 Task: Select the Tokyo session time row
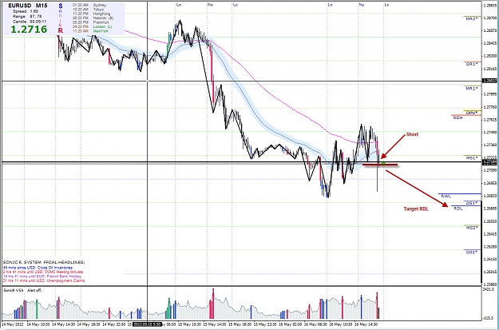[x=88, y=10]
